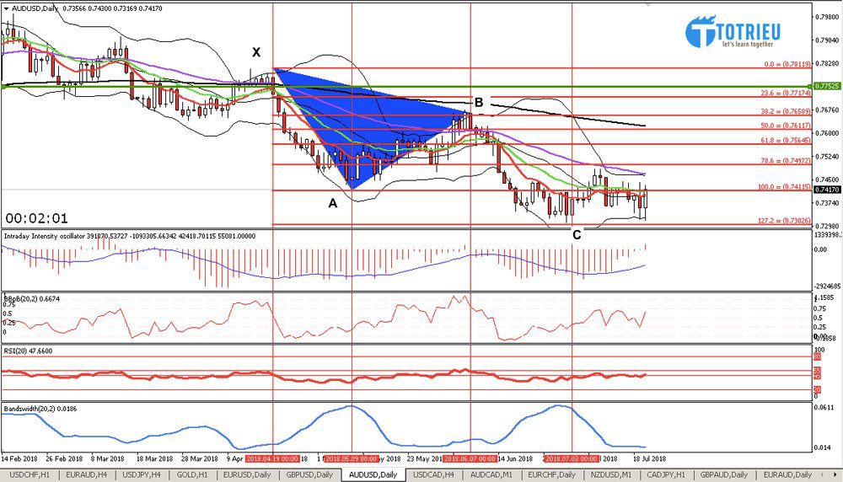Click the 2018.07.03 00:00 vertical line date
The width and height of the screenshot is (843, 482).
572,459
